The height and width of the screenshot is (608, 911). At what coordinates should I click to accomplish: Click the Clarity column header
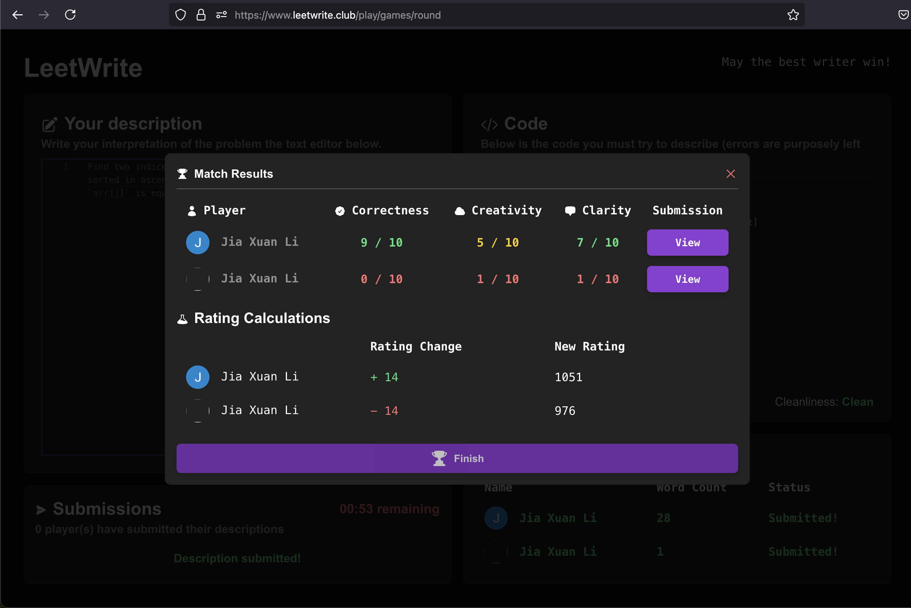pos(606,210)
